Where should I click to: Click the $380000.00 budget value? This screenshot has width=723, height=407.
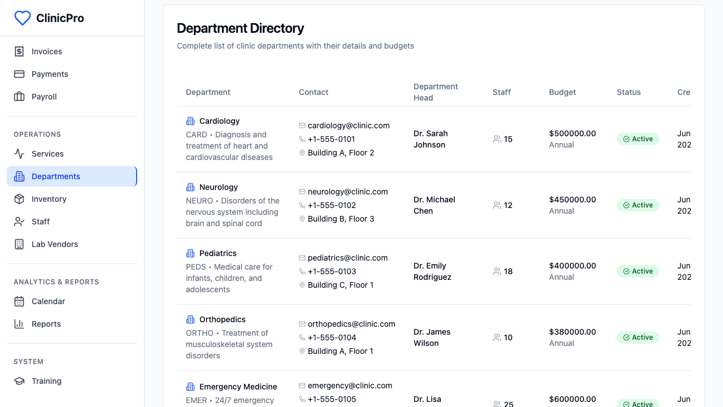pos(572,332)
